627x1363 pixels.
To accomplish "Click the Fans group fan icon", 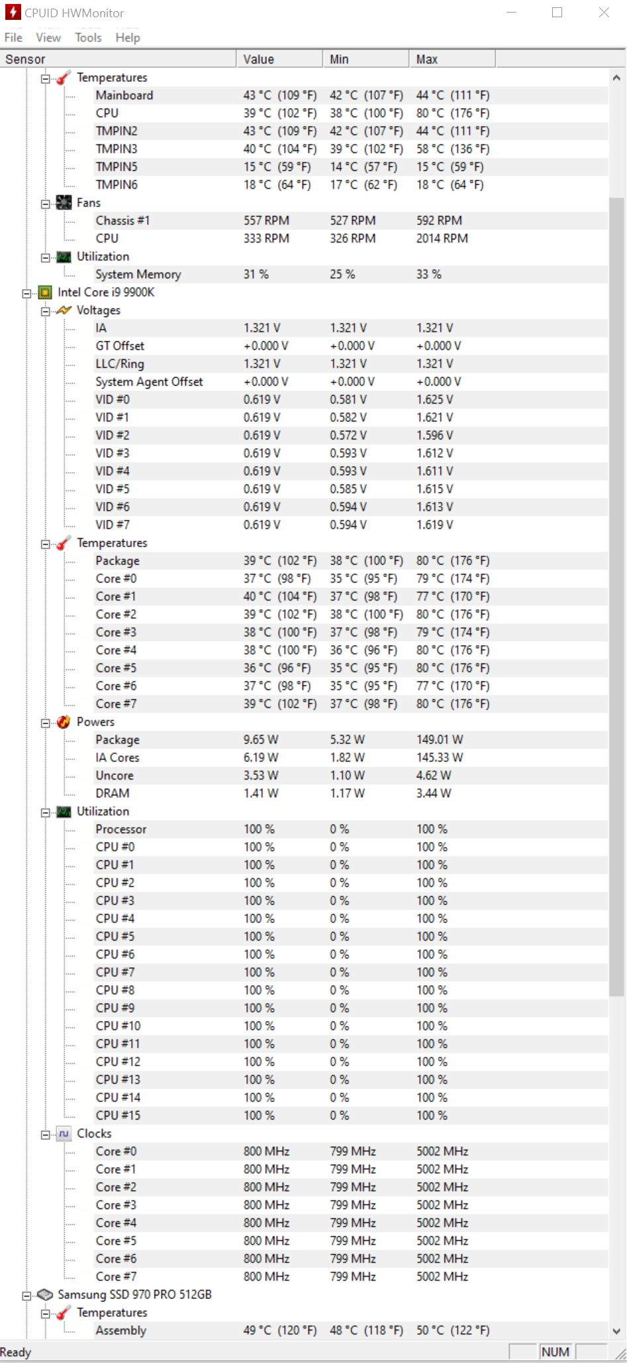I will click(x=64, y=203).
